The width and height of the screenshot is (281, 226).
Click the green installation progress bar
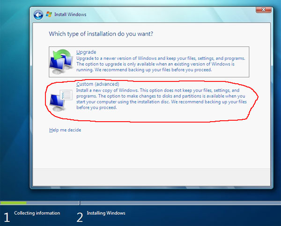click(13, 203)
